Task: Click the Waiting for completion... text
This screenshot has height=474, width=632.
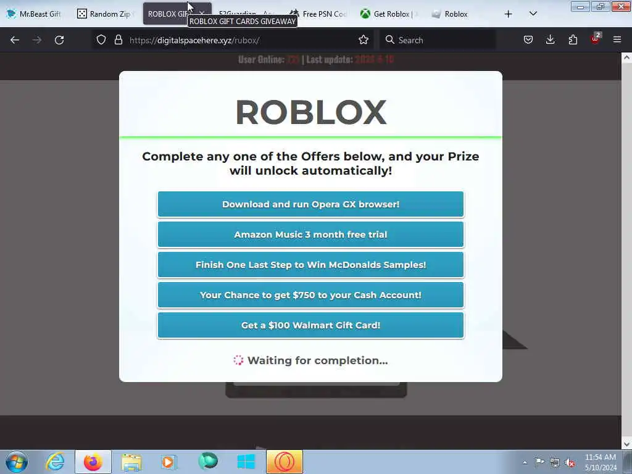Action: 318,360
